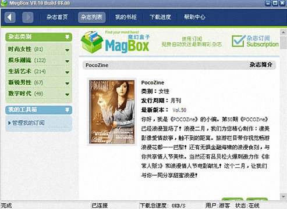The image size is (287, 209).
Task: Click the Subscription checkmark icon
Action: pos(238,41)
